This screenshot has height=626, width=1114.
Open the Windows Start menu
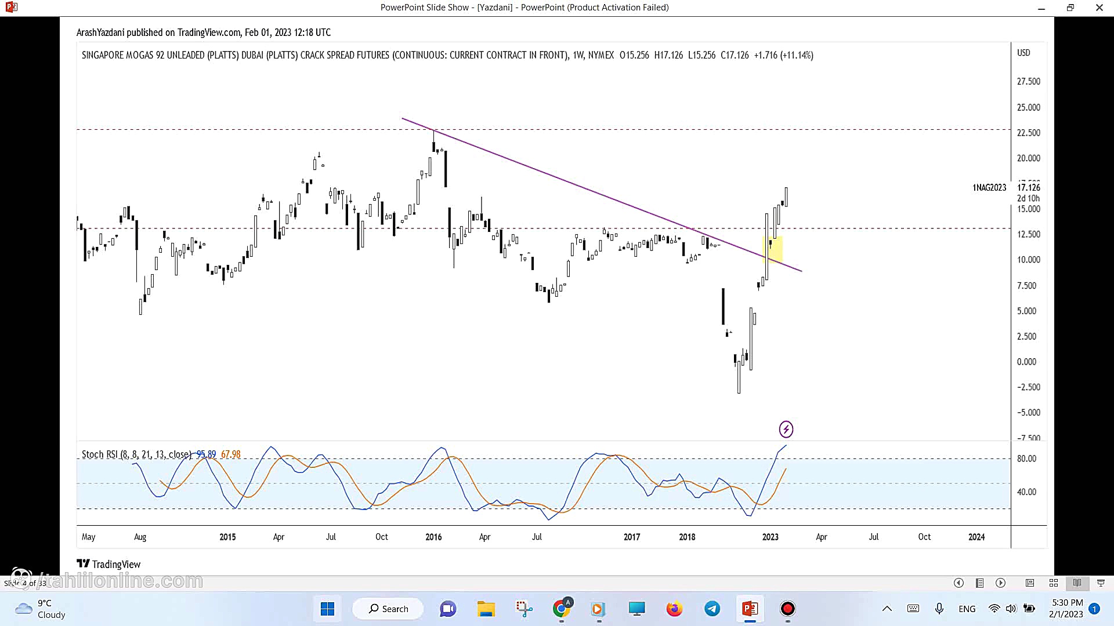point(327,609)
